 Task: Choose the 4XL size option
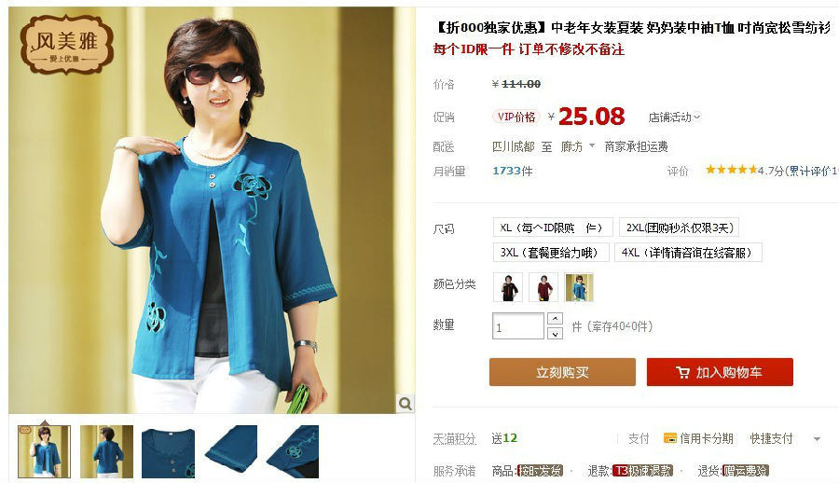(688, 252)
